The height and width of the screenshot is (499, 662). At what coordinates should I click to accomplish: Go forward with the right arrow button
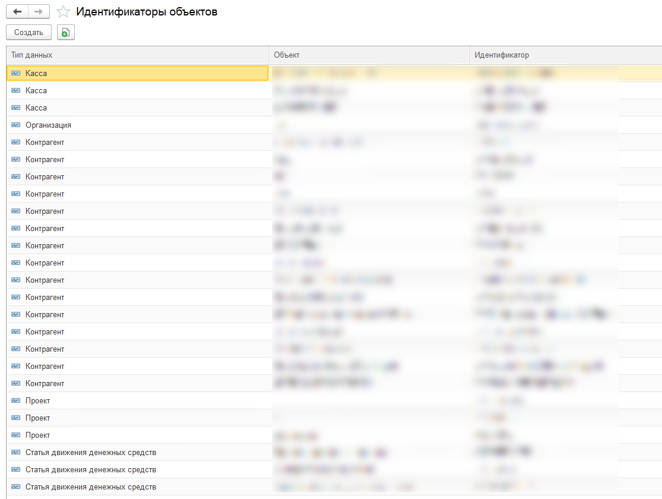click(x=39, y=11)
